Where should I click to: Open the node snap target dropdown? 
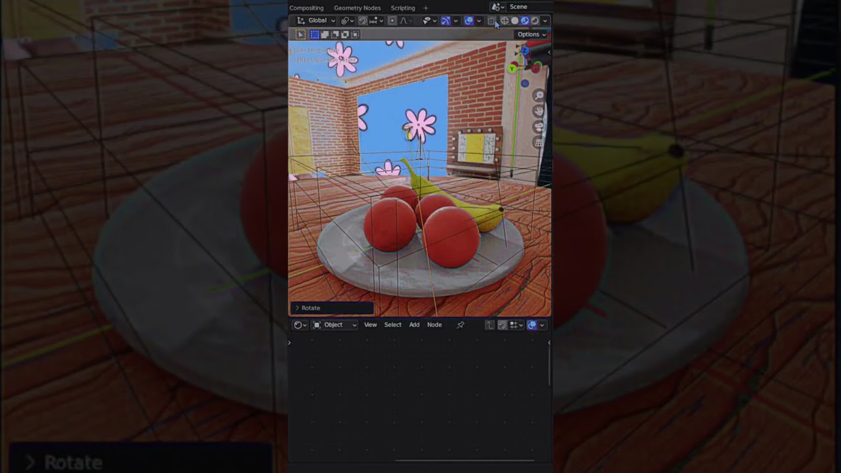(516, 325)
